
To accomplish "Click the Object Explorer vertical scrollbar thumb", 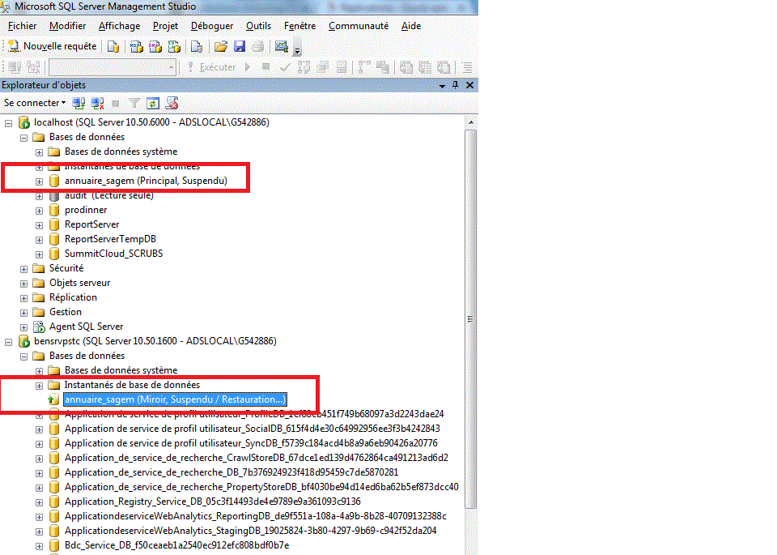I will (x=471, y=319).
